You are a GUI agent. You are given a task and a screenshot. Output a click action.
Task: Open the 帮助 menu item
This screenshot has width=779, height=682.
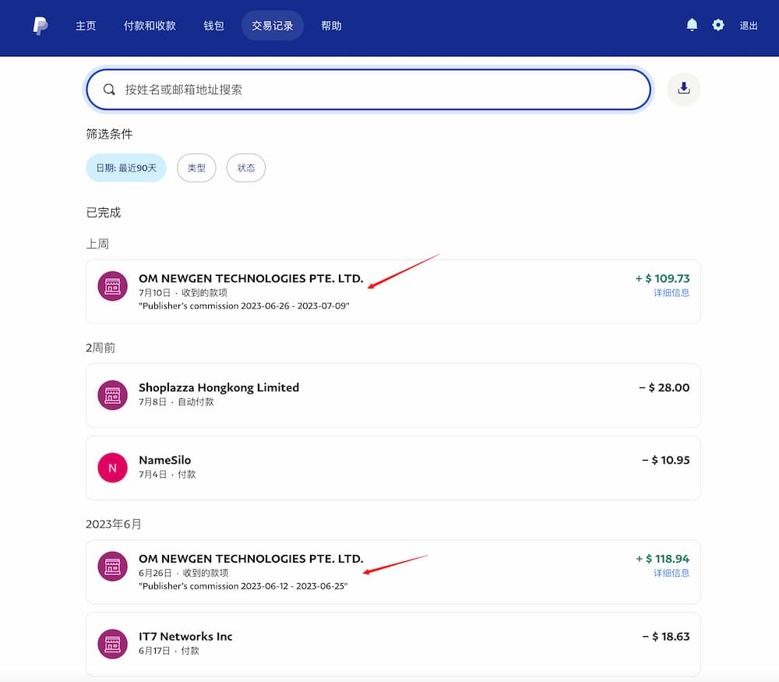pyautogui.click(x=331, y=26)
